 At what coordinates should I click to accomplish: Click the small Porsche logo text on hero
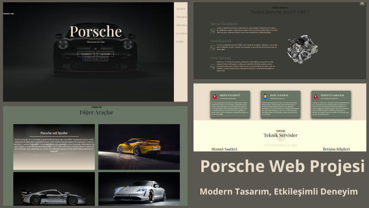[8, 14]
